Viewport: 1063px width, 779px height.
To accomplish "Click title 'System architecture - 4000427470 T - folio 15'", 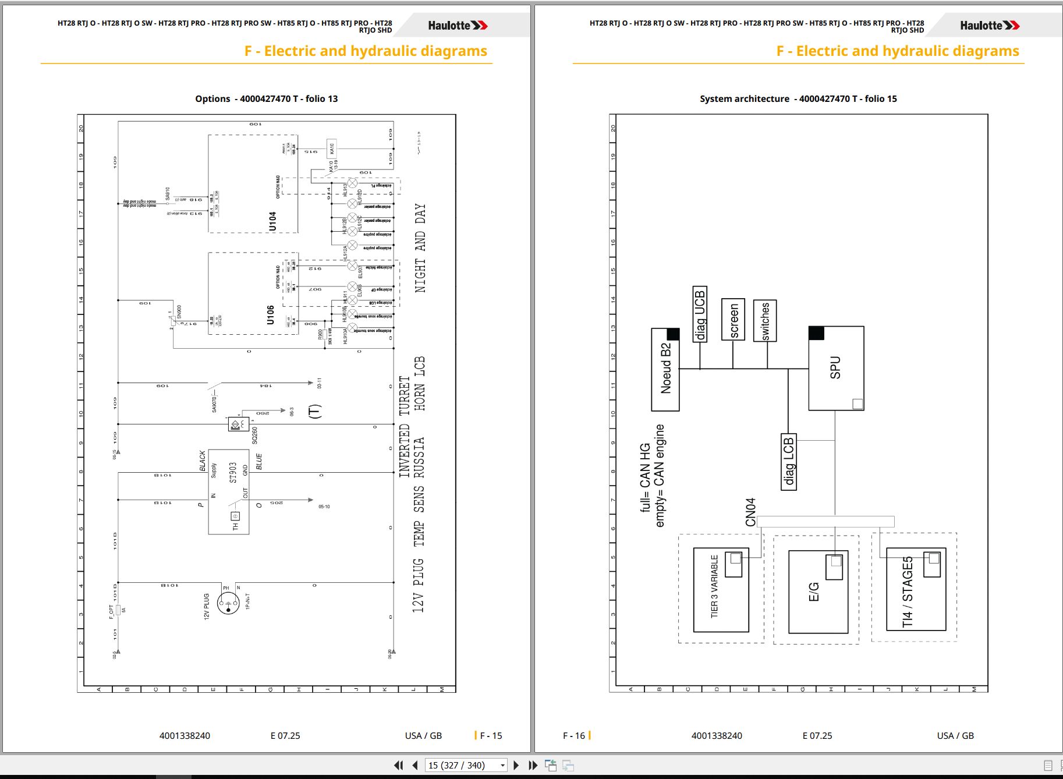I will coord(798,99).
